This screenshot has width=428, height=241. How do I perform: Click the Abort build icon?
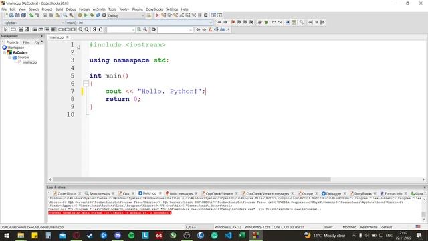coord(104,15)
